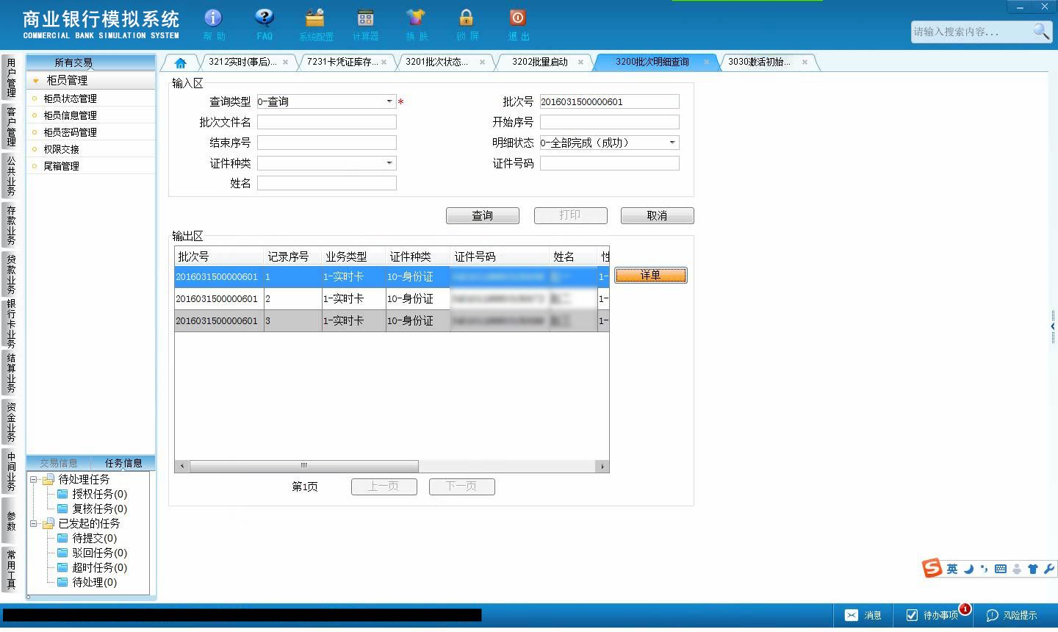
Task: Click the table scroll-left arrow
Action: point(181,466)
